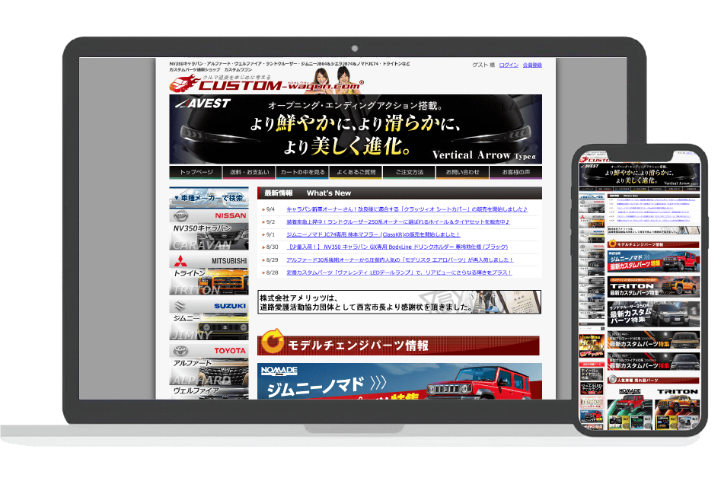
Task: Open the トップページ navigation tab
Action: (x=196, y=173)
